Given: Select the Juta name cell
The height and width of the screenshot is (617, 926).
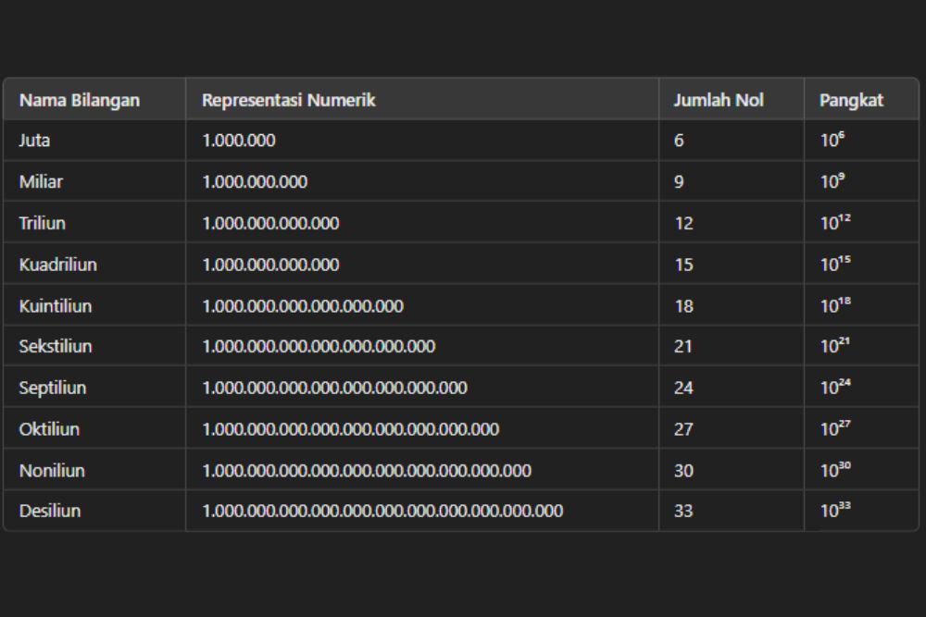Looking at the screenshot, I should point(34,141).
